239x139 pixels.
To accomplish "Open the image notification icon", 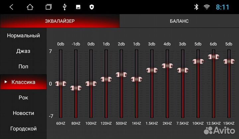I will pos(78,7).
